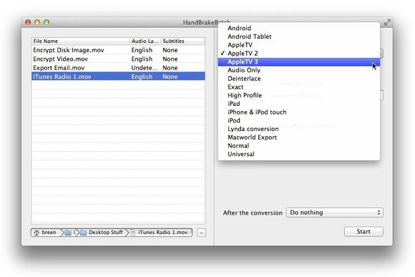Select Encrypt Disk Image.mov row
Viewport: 415px width, 277px height.
tap(118, 50)
